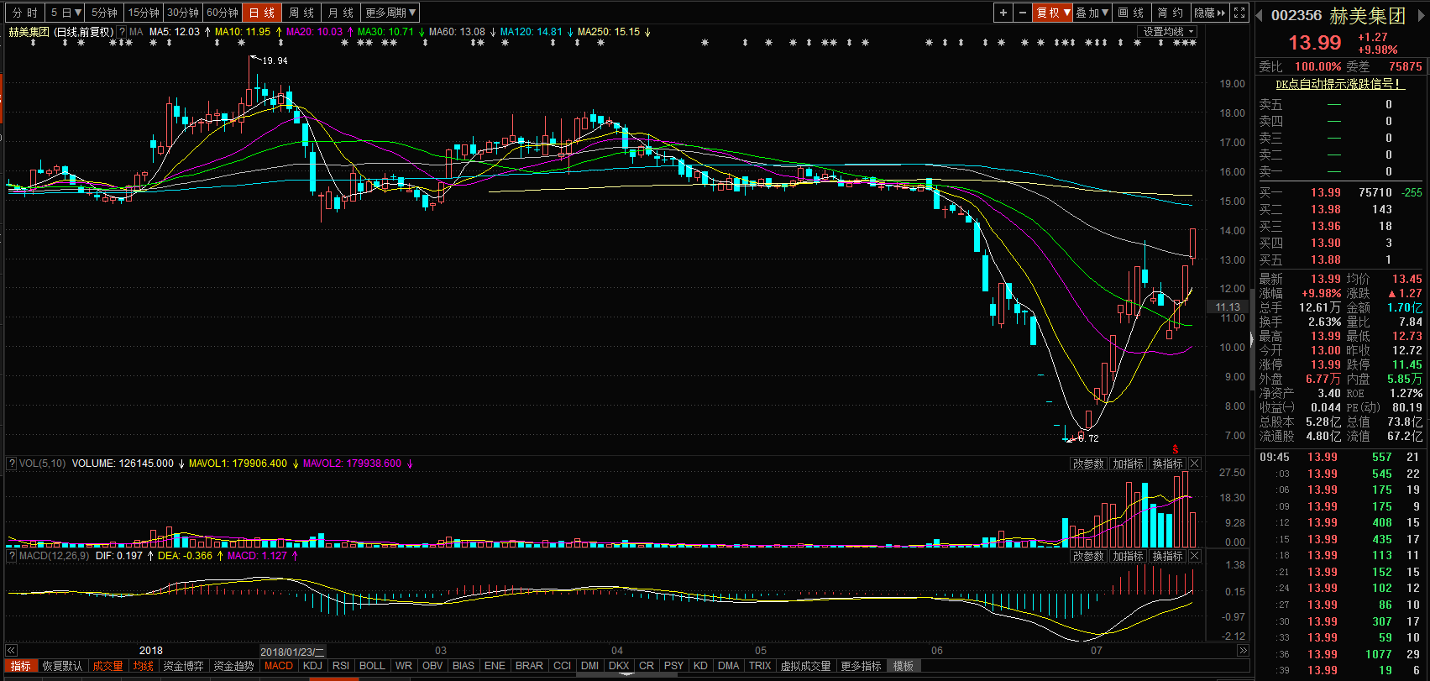1430x681 pixels.
Task: Open the 更多周期 dropdown
Action: pyautogui.click(x=390, y=13)
